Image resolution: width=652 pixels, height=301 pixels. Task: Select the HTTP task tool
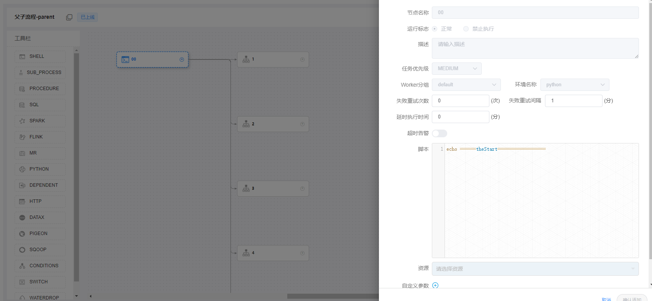[40, 201]
